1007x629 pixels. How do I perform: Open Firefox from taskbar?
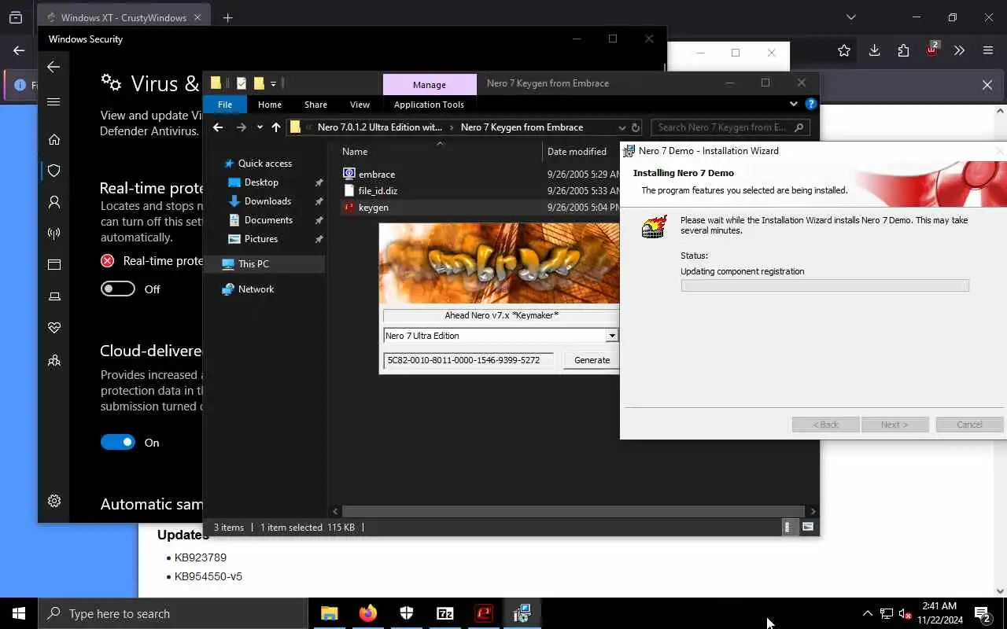[x=368, y=613]
